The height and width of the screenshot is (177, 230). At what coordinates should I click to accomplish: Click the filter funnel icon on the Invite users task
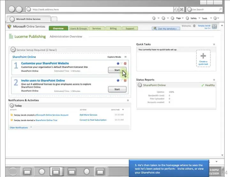click(x=121, y=81)
